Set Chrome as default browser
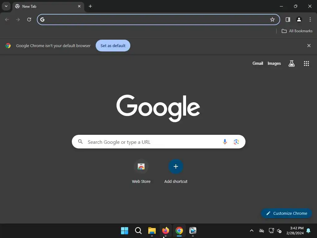Image resolution: width=317 pixels, height=238 pixels. 113,46
